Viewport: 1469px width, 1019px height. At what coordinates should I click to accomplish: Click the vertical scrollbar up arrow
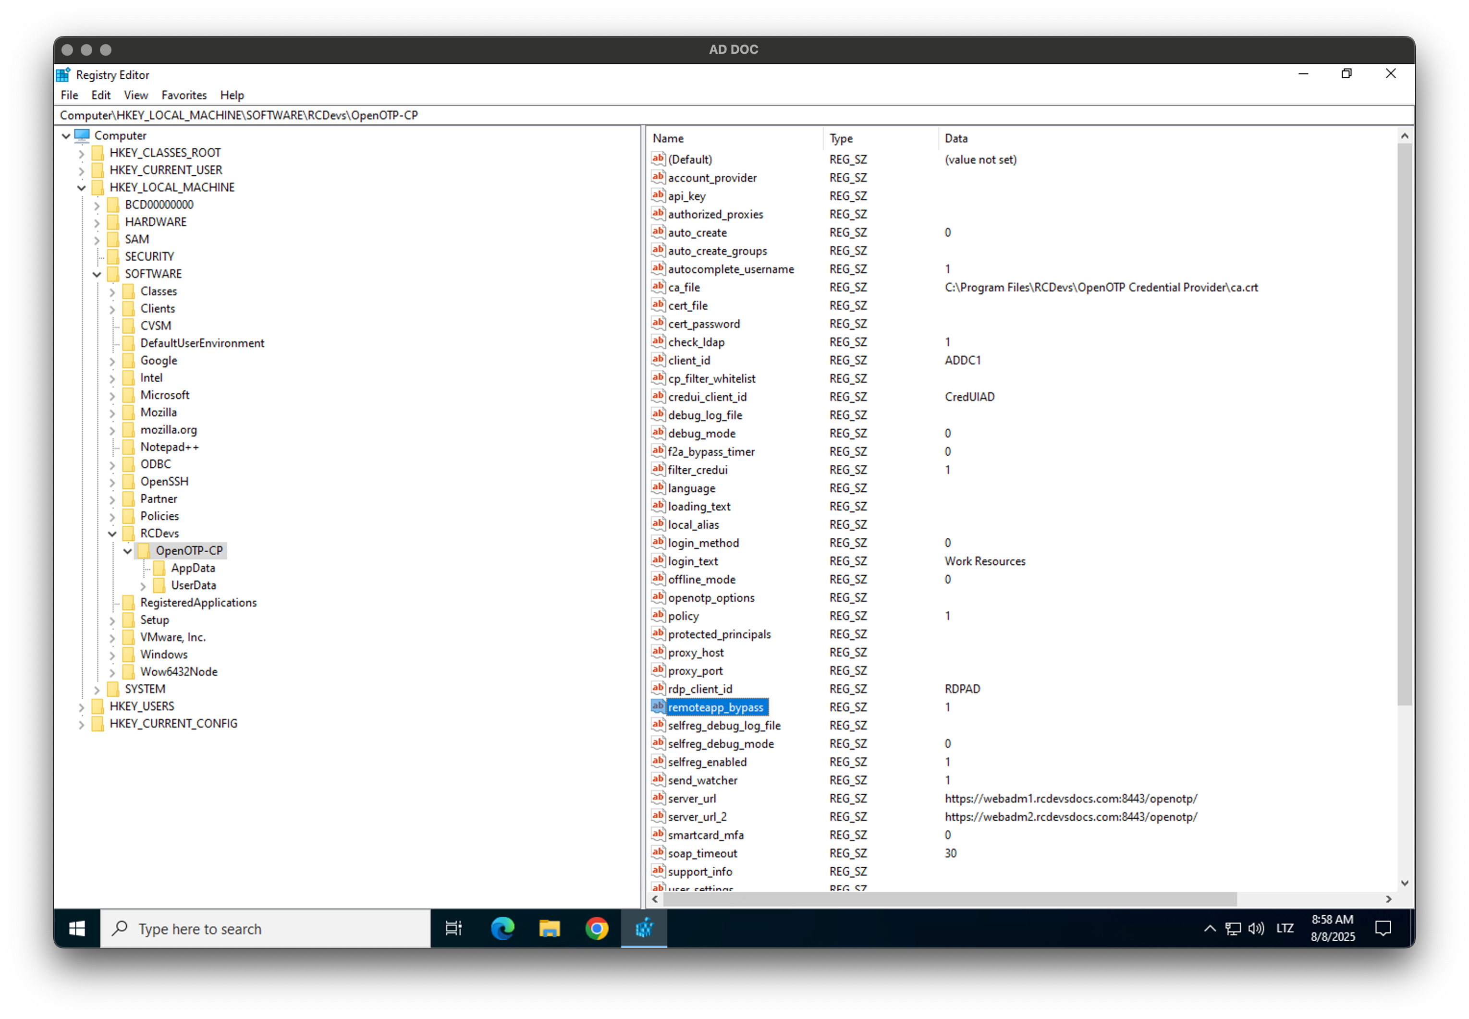coord(1405,136)
